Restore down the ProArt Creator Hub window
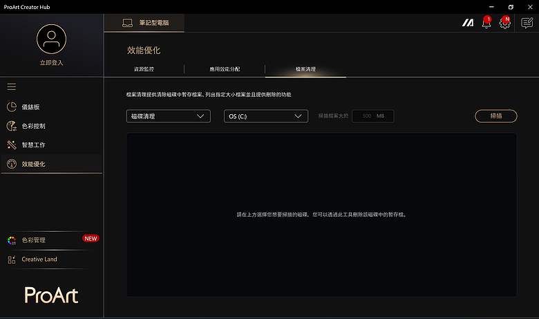Screen dimensions: 539x319 511,7
